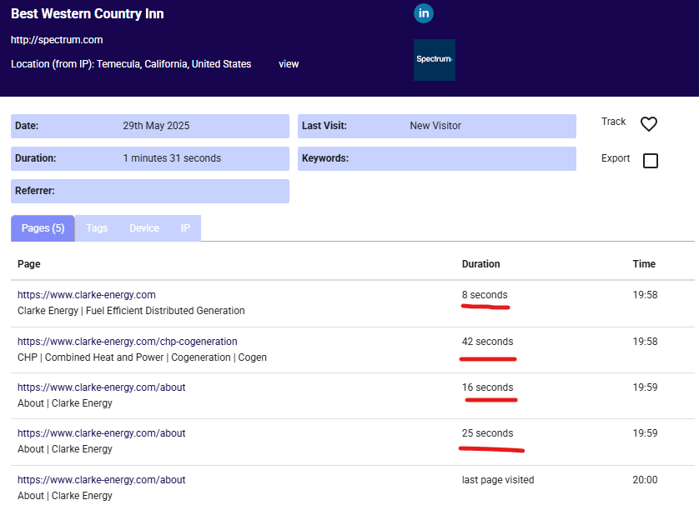Open the /about link visited for 25 seconds

coord(101,433)
